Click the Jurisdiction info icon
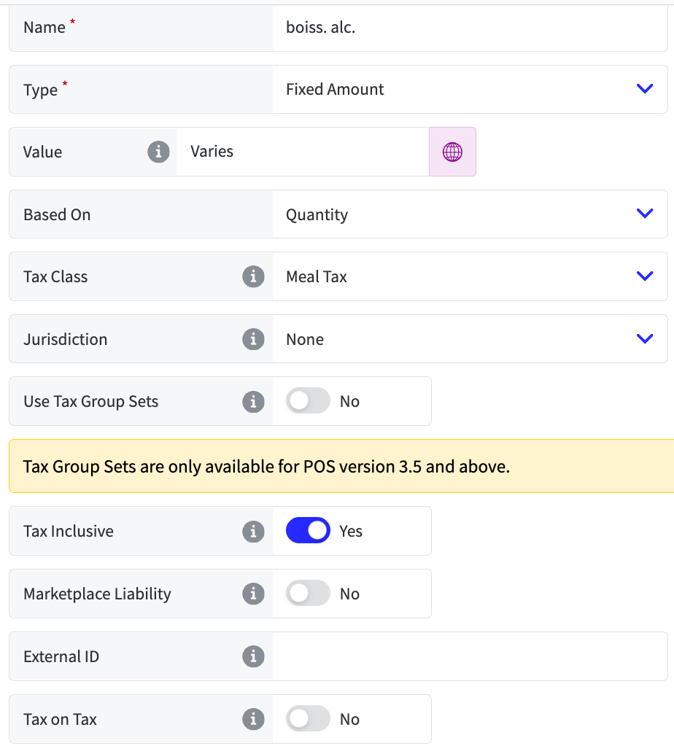 [x=253, y=339]
